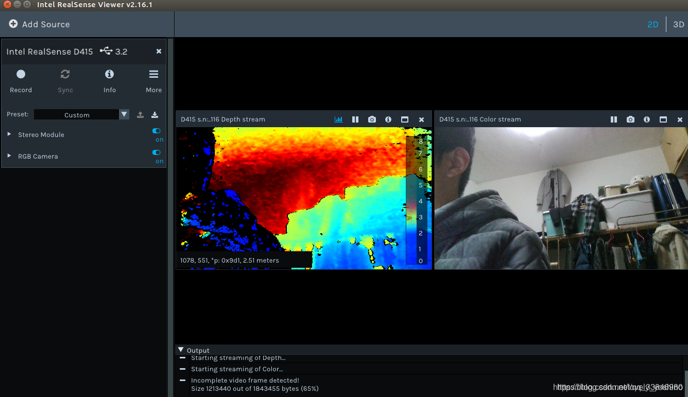Toggle the RGB Camera stream off
The width and height of the screenshot is (688, 397).
[x=157, y=152]
